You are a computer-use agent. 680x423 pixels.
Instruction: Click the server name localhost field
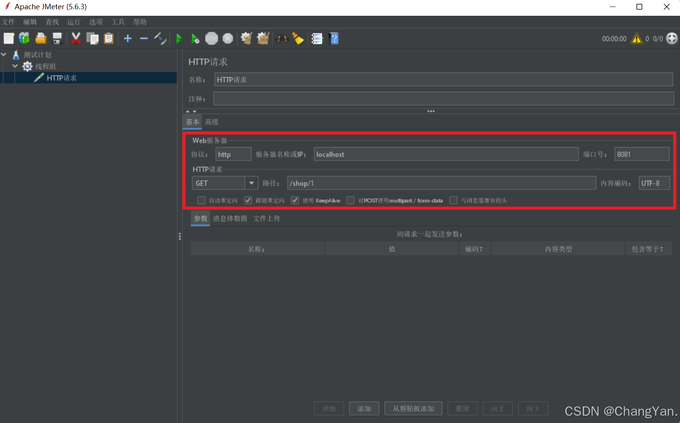pos(446,154)
